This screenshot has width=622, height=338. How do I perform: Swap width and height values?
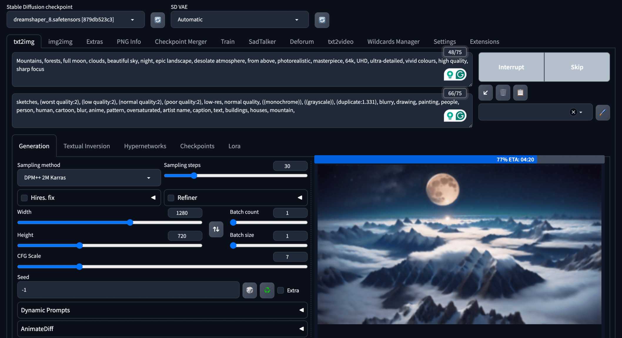(x=216, y=229)
